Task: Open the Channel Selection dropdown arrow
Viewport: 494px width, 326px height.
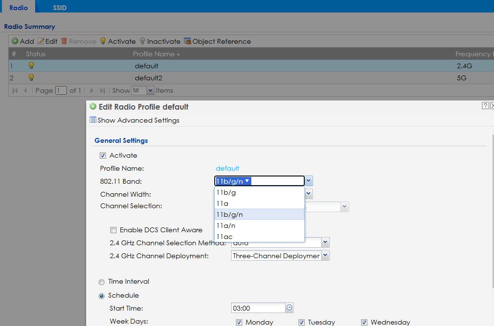Action: (x=344, y=207)
